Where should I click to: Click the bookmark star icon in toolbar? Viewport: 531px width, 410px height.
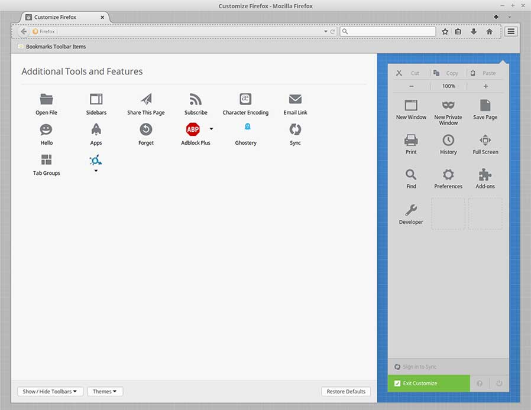pos(445,31)
